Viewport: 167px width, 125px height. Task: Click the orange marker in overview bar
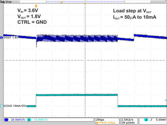pos(62,2)
